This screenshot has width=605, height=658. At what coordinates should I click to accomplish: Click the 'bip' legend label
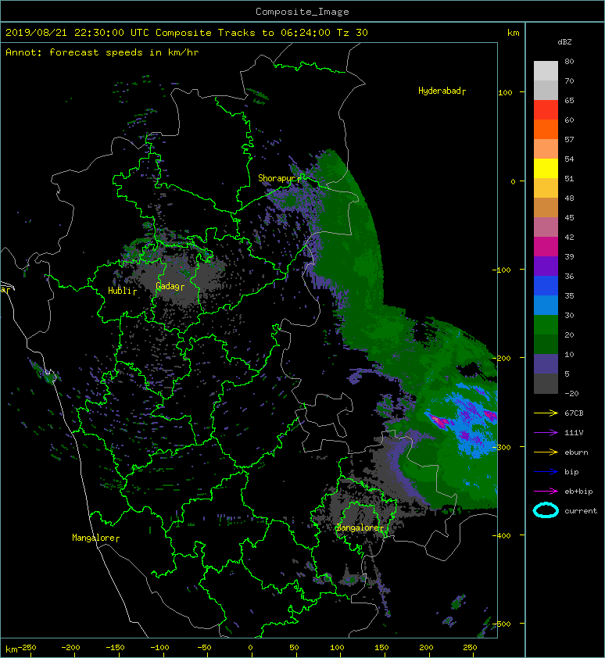click(x=571, y=472)
